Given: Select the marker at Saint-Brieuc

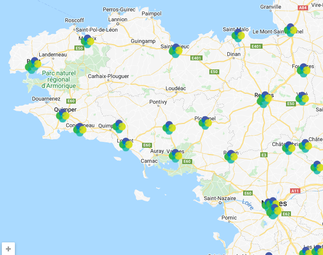Looking at the screenshot, I should (x=175, y=51).
